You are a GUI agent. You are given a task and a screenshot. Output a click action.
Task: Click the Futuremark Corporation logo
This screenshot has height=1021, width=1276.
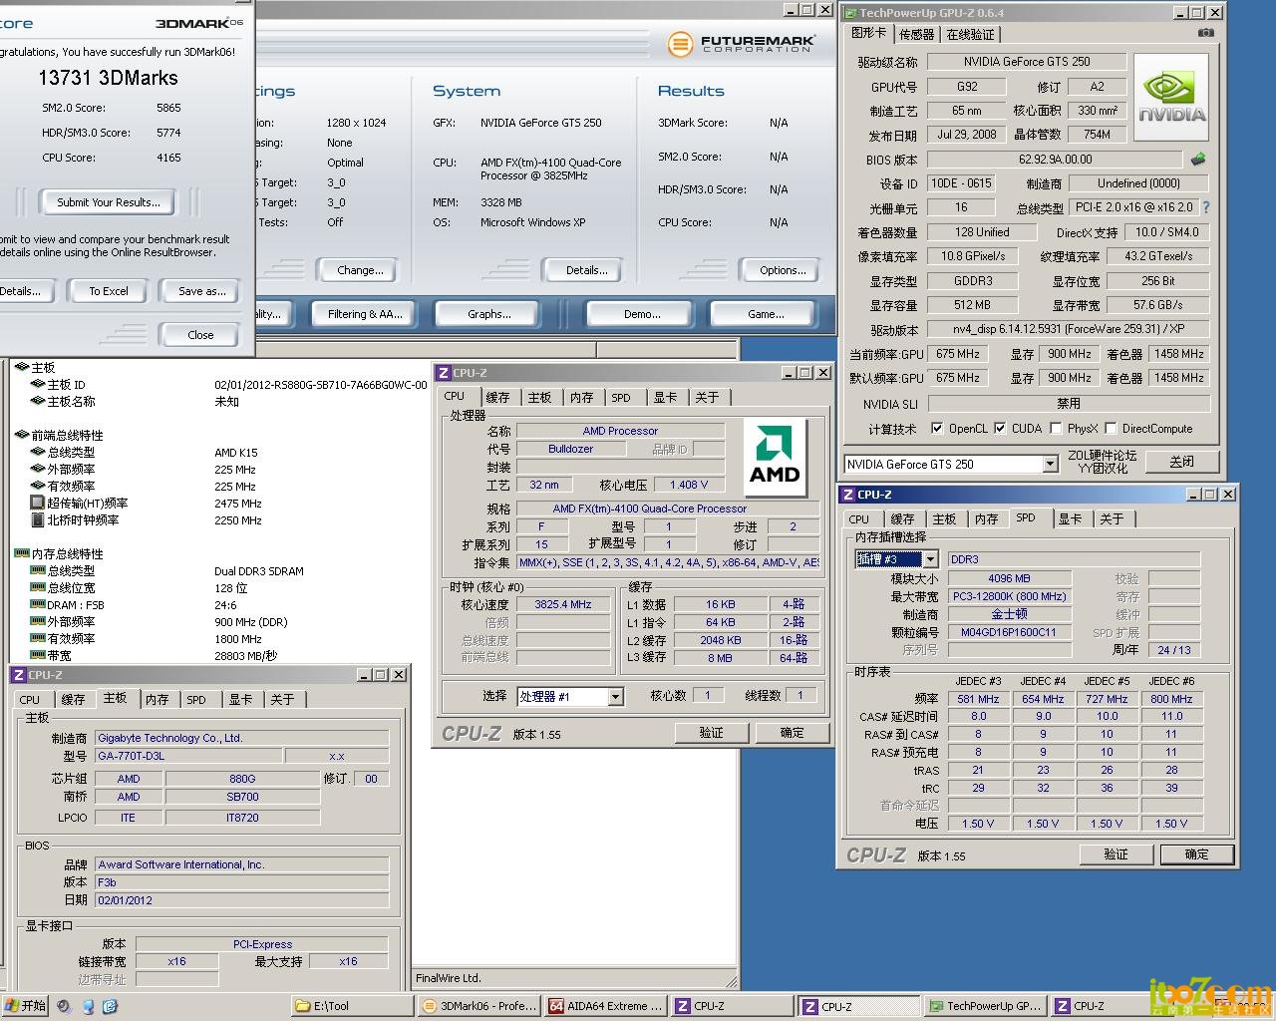pyautogui.click(x=743, y=44)
